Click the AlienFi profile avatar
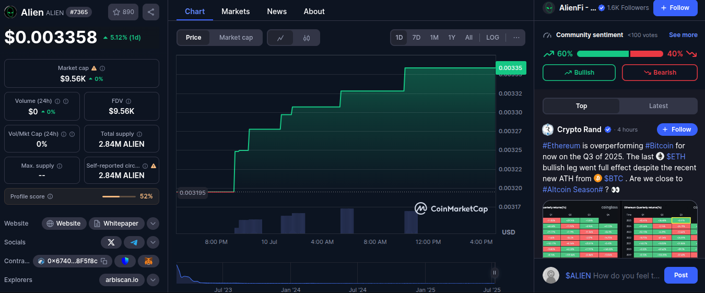Image resolution: width=705 pixels, height=293 pixels. click(549, 8)
